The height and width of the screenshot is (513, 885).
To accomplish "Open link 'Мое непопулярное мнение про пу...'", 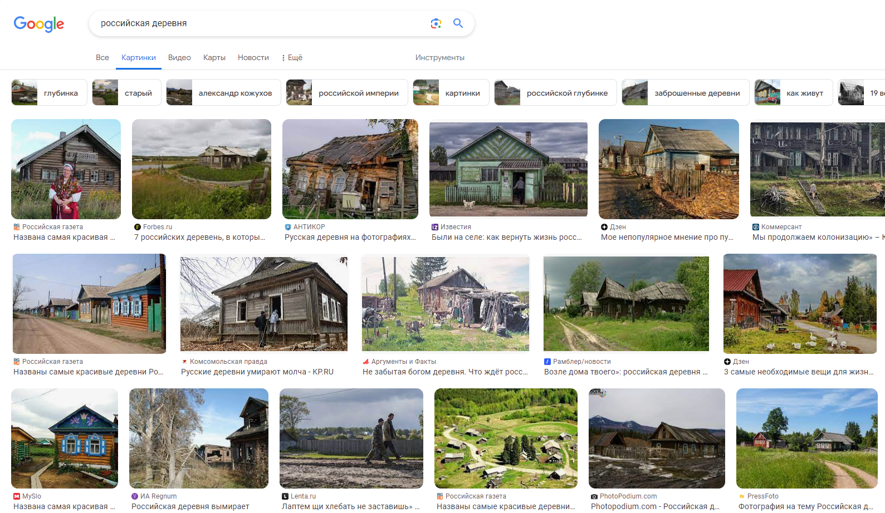I will tap(667, 237).
